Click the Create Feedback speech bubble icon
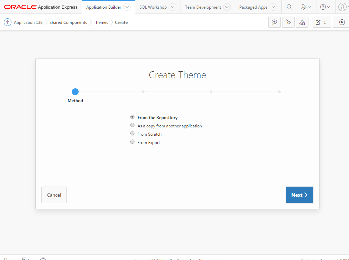 274,22
